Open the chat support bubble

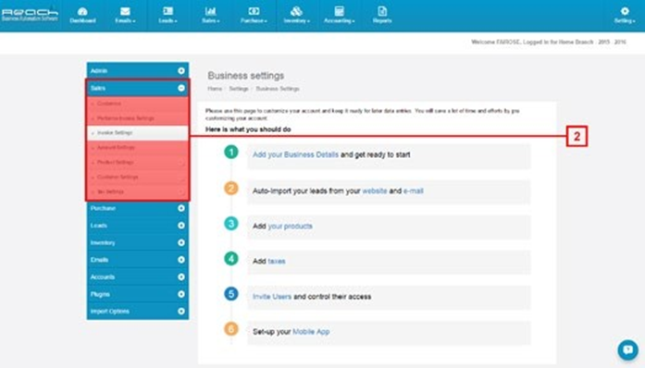pyautogui.click(x=627, y=350)
